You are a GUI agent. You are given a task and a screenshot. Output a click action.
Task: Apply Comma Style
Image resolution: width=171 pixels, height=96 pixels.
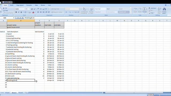coord(73,12)
